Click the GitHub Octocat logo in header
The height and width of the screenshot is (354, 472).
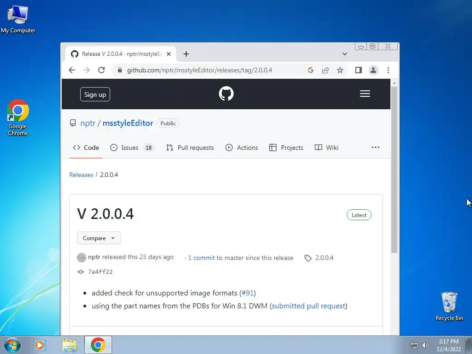(226, 94)
